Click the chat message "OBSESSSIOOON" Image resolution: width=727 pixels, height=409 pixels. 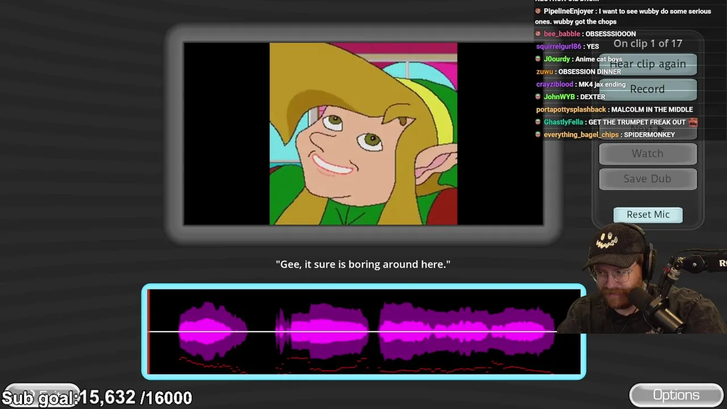[x=610, y=34]
